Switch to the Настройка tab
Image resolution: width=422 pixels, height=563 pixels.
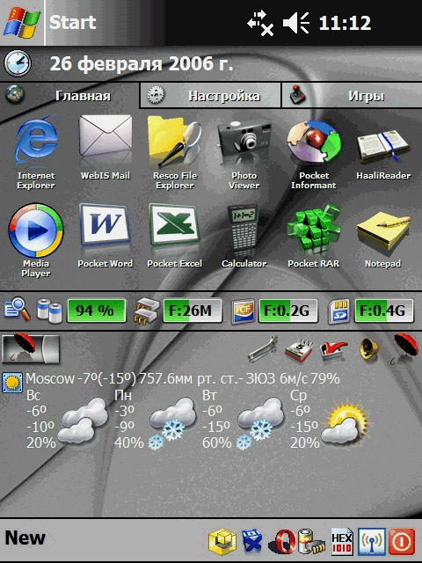(x=210, y=96)
